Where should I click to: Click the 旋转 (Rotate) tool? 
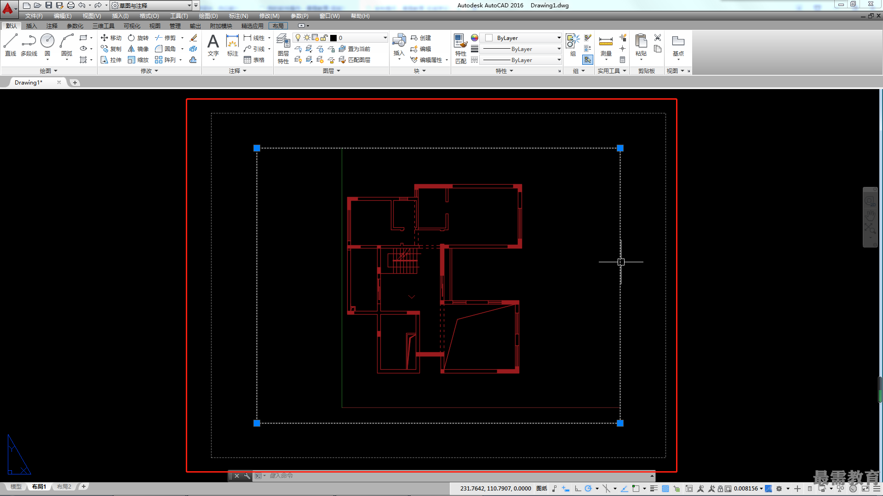click(x=138, y=38)
